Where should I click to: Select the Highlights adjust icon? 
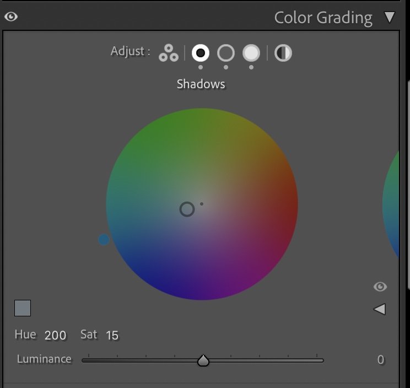[251, 53]
